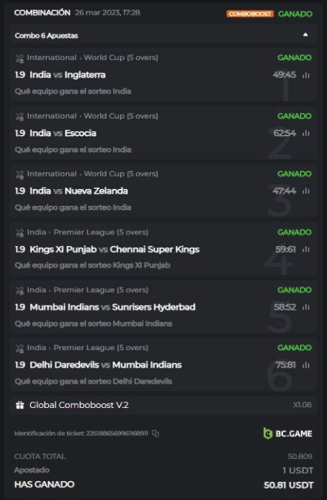Collapse the Combo 6 Apuestas section

(305, 35)
